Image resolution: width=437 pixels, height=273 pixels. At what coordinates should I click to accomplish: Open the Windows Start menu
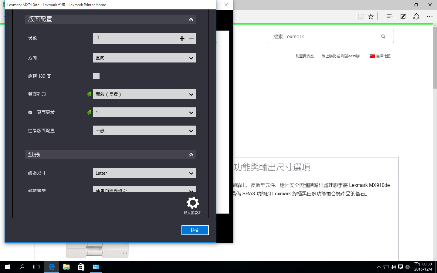pyautogui.click(x=7, y=267)
